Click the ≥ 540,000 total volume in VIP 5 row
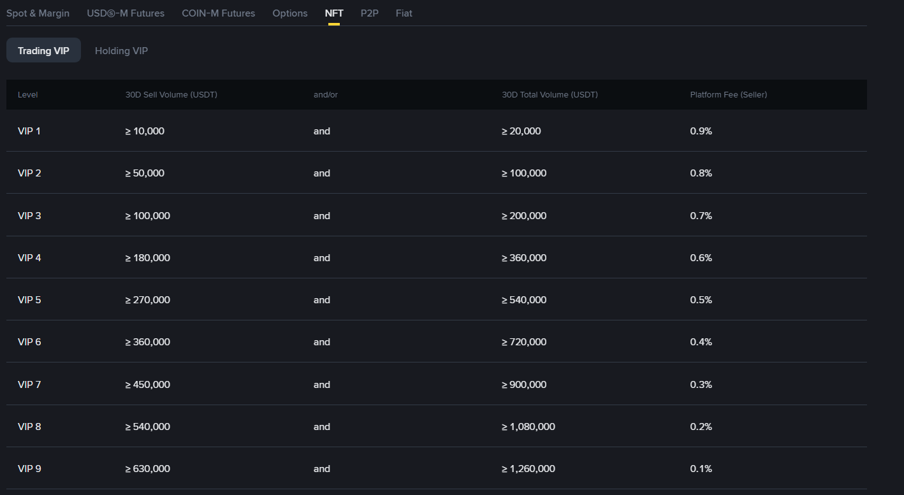 tap(524, 299)
